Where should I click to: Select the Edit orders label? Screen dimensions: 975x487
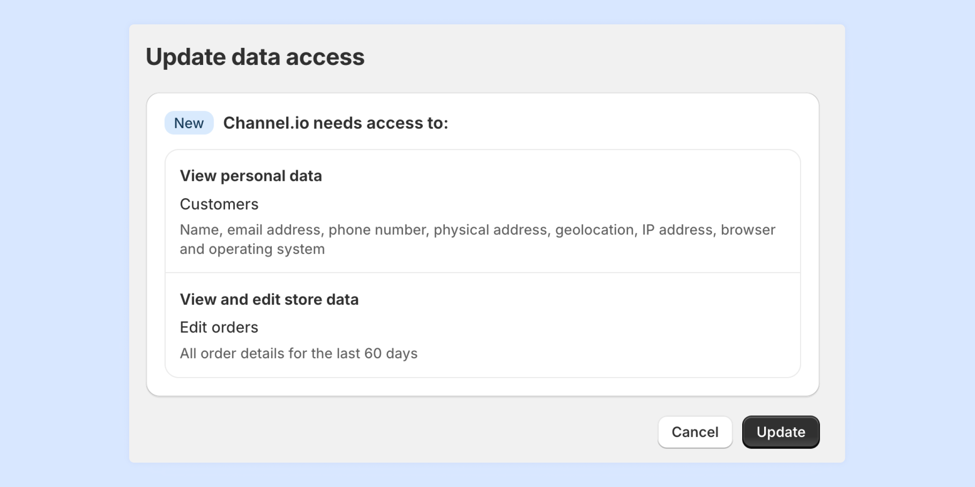point(219,327)
